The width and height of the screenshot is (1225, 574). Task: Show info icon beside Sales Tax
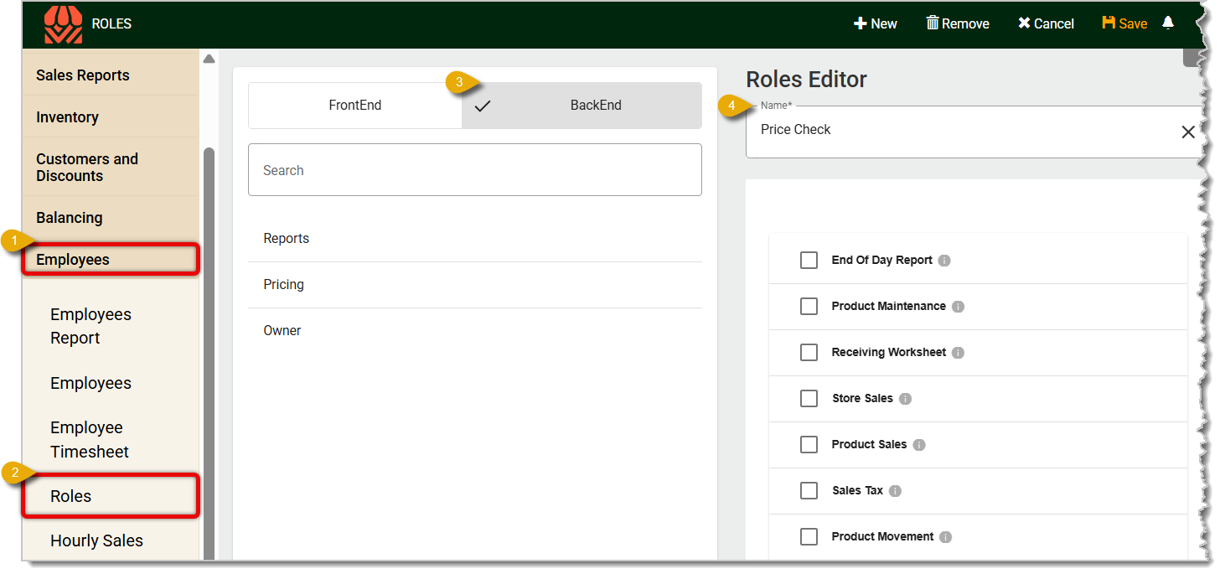click(x=895, y=491)
